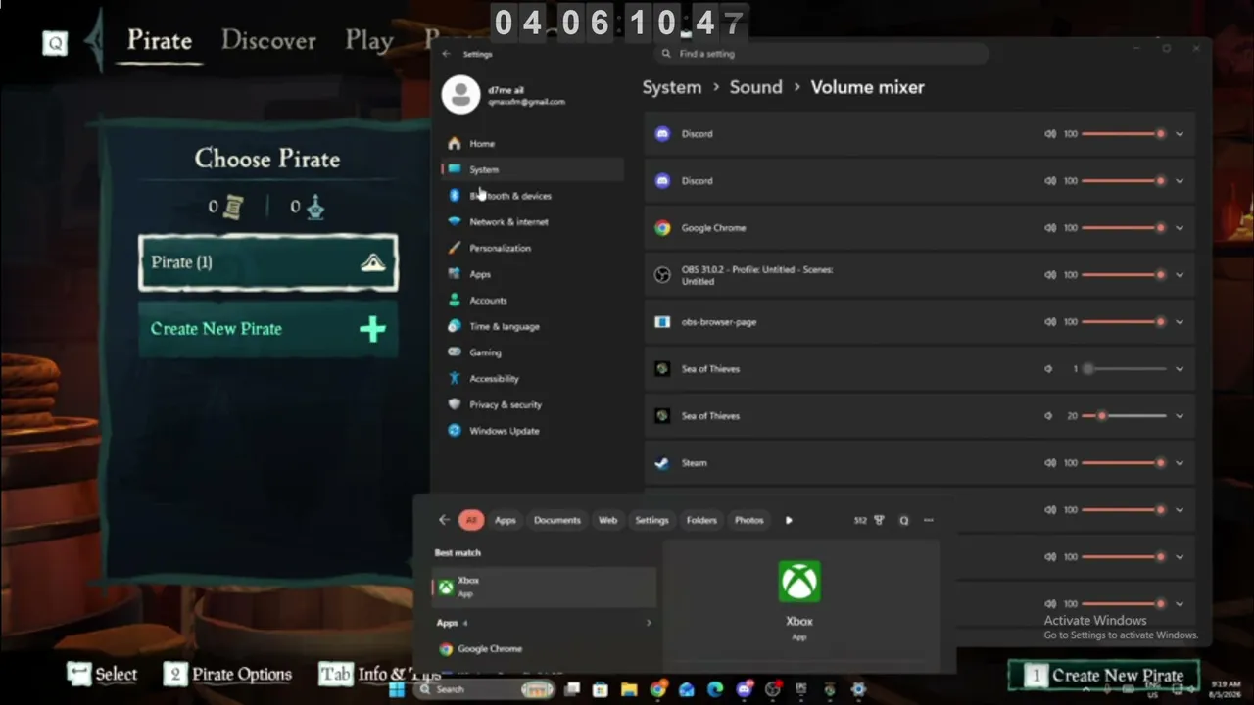Open Privacy & security shield icon

(455, 404)
